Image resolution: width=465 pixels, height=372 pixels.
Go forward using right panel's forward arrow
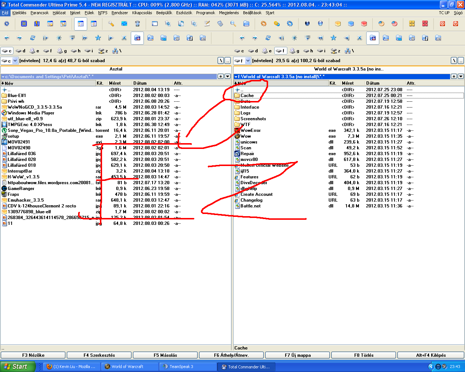[x=255, y=38]
